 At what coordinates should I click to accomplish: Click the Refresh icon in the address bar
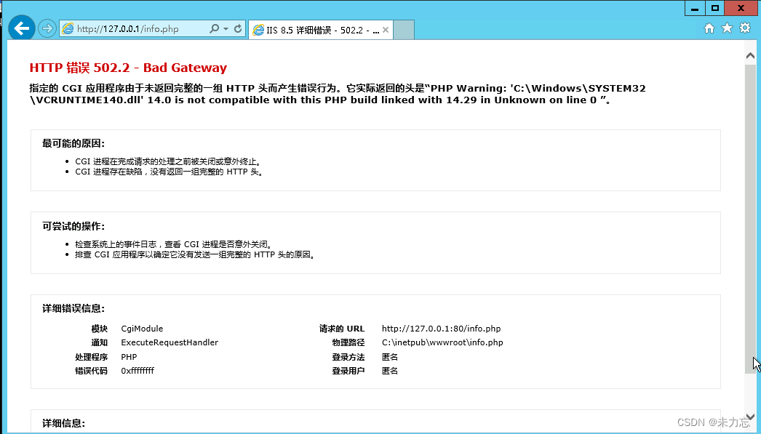pos(238,29)
